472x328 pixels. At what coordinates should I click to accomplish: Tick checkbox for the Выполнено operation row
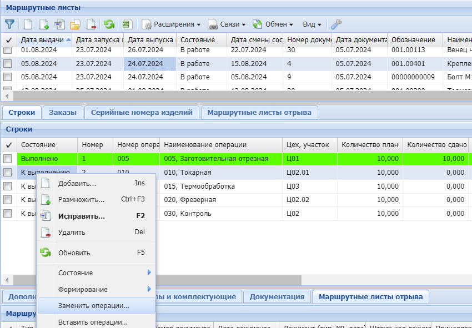(8, 159)
